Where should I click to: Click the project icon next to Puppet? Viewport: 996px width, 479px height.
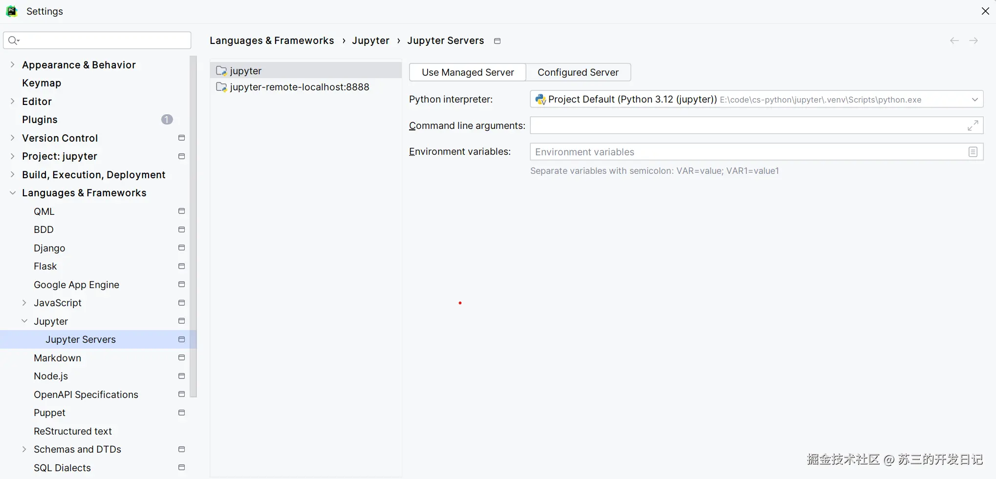pyautogui.click(x=182, y=413)
